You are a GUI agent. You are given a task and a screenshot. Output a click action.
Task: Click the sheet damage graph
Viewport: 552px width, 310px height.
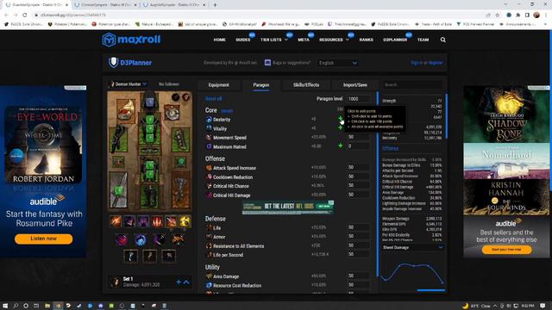pyautogui.click(x=412, y=273)
